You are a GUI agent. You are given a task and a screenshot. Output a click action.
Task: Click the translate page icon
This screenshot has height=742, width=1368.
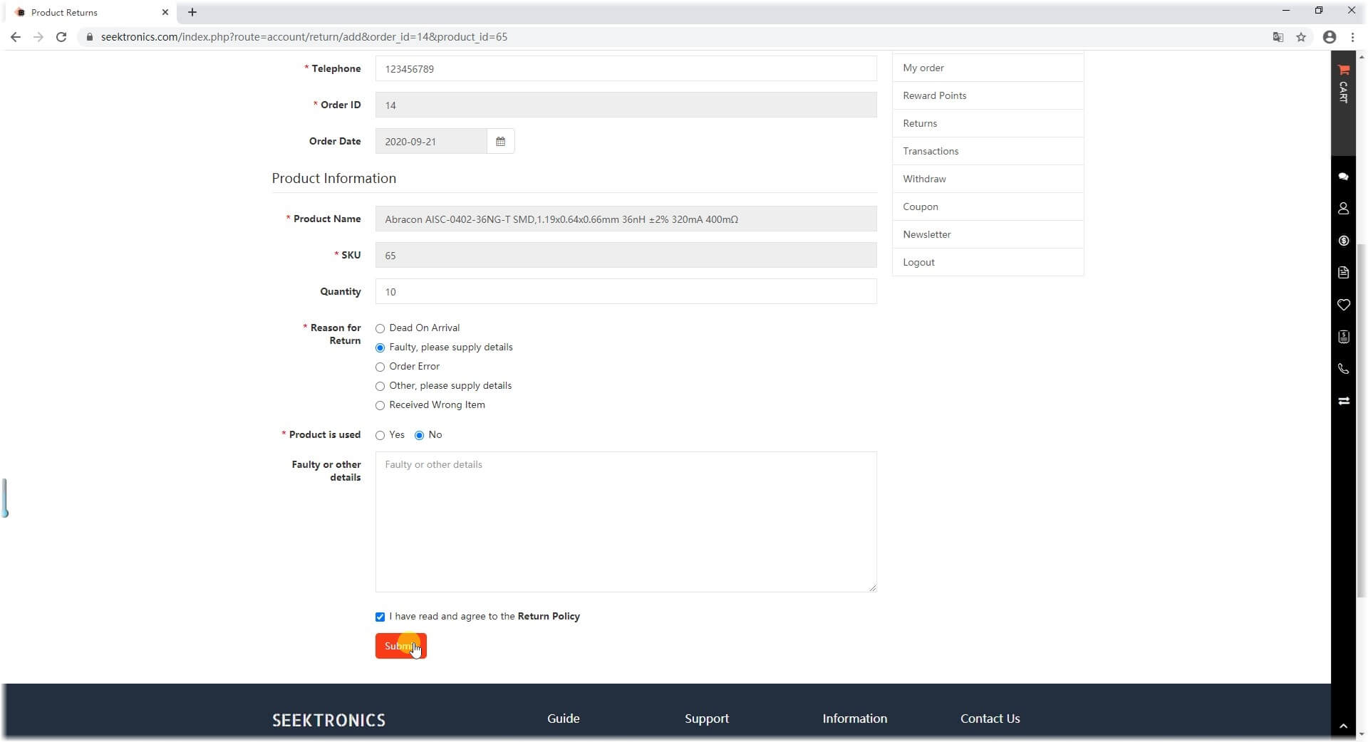(x=1278, y=37)
